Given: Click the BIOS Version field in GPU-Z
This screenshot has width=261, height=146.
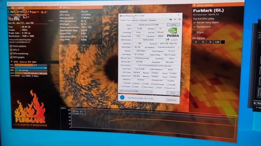Looking at the screenshot, I should tap(148, 40).
